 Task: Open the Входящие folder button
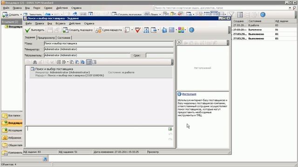click(x=12, y=123)
